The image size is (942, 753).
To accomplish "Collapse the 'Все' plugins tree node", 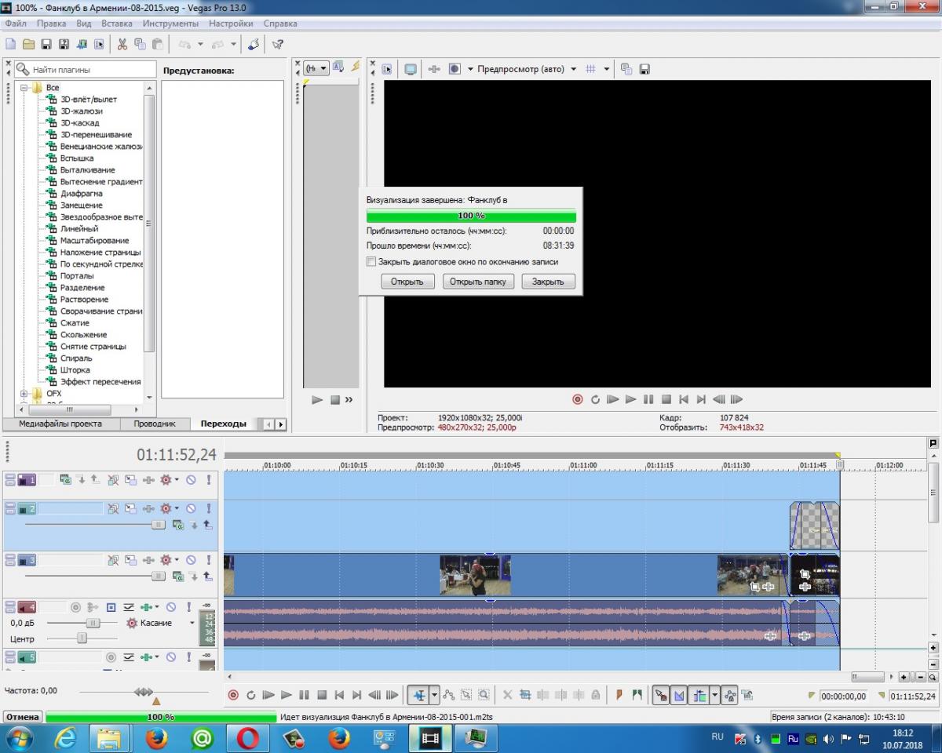I will coord(24,88).
